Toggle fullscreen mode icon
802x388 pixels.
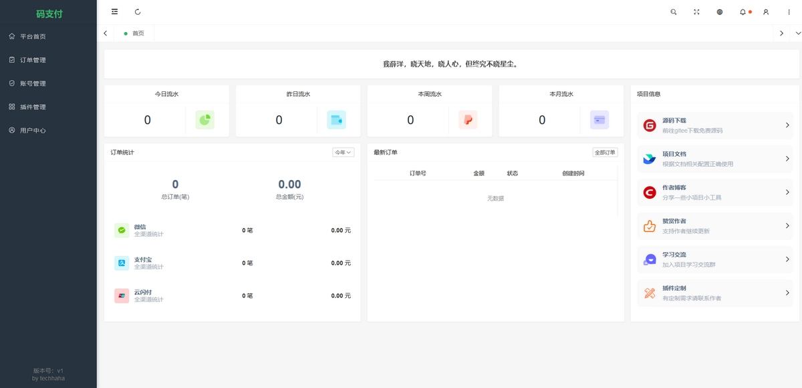click(x=696, y=12)
